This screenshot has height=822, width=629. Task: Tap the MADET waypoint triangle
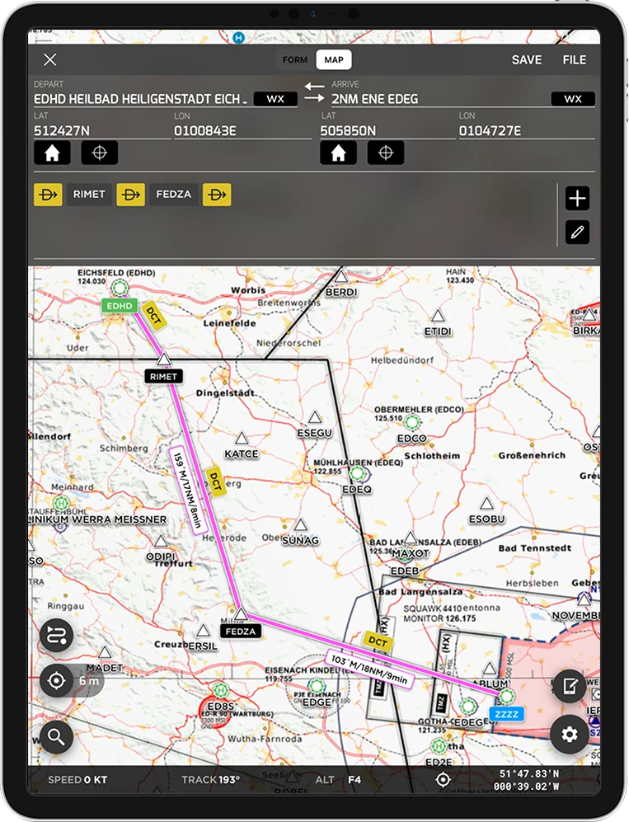[x=105, y=653]
